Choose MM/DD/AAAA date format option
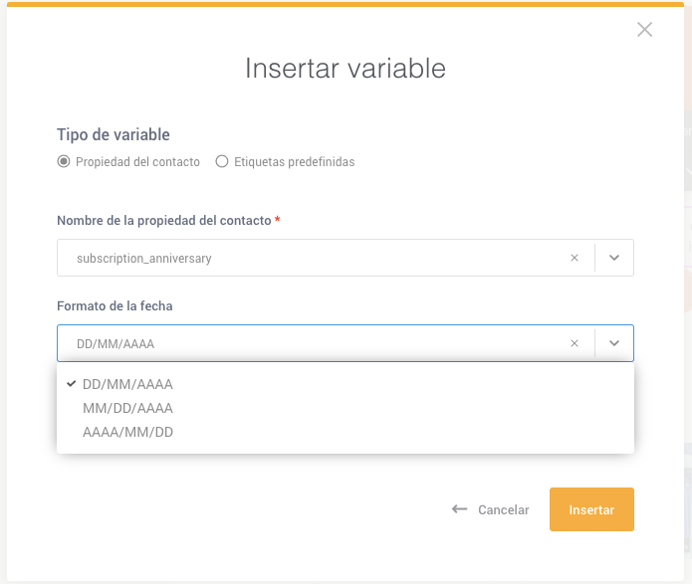This screenshot has width=692, height=584. (x=127, y=408)
